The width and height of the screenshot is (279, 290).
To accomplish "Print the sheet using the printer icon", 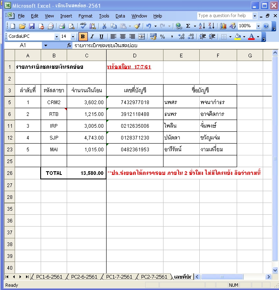I will [x=62, y=26].
